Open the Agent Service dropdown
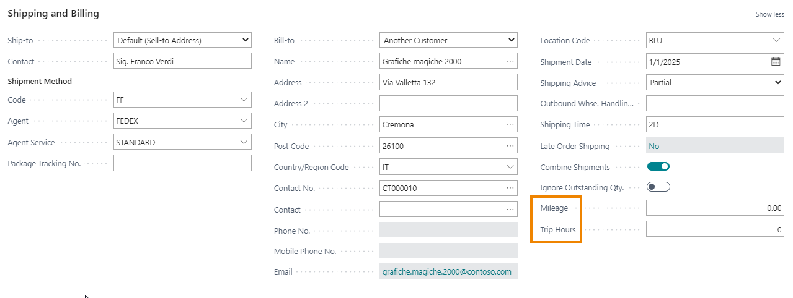Screen dimensions: 793x298 244,142
